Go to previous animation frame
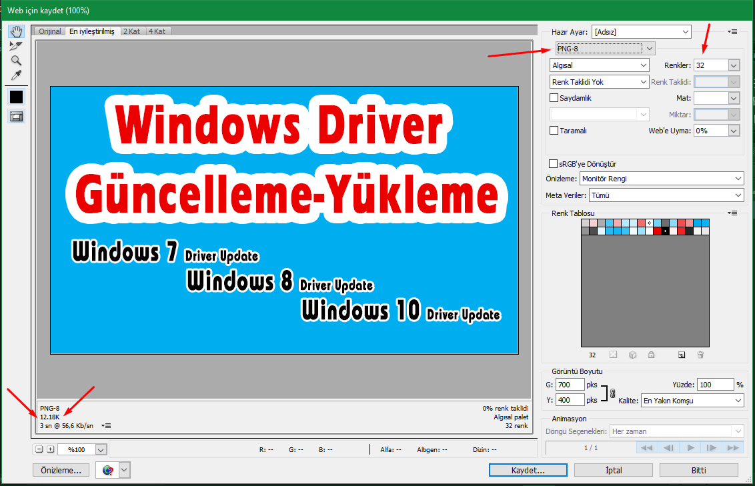Viewport: 755px width, 486px height. tap(668, 447)
